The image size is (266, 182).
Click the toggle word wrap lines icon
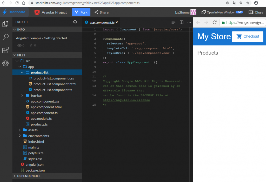174,22
